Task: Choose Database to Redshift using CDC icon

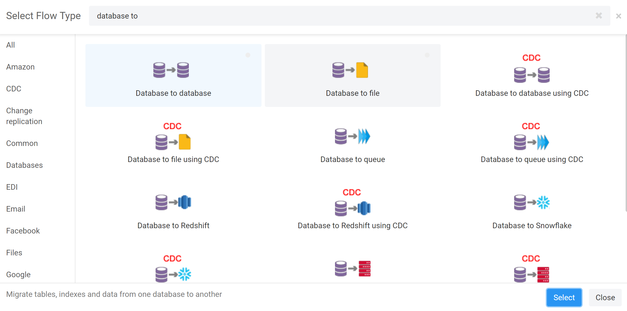Action: pyautogui.click(x=352, y=202)
